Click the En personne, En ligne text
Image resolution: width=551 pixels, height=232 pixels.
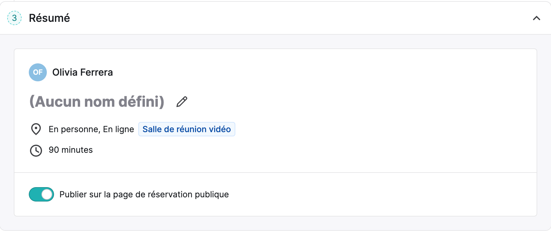[92, 129]
